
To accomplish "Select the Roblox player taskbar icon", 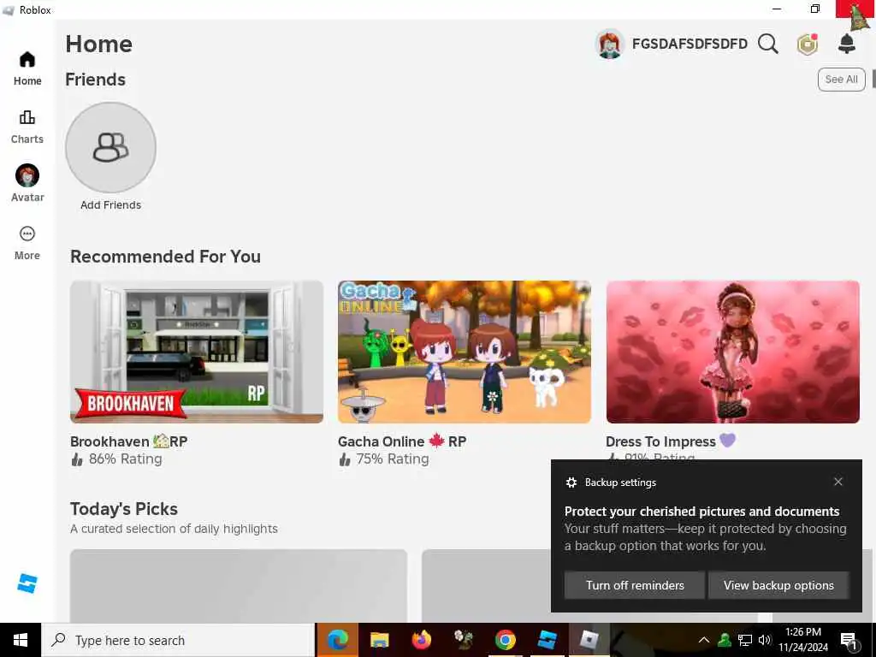I will tap(589, 640).
